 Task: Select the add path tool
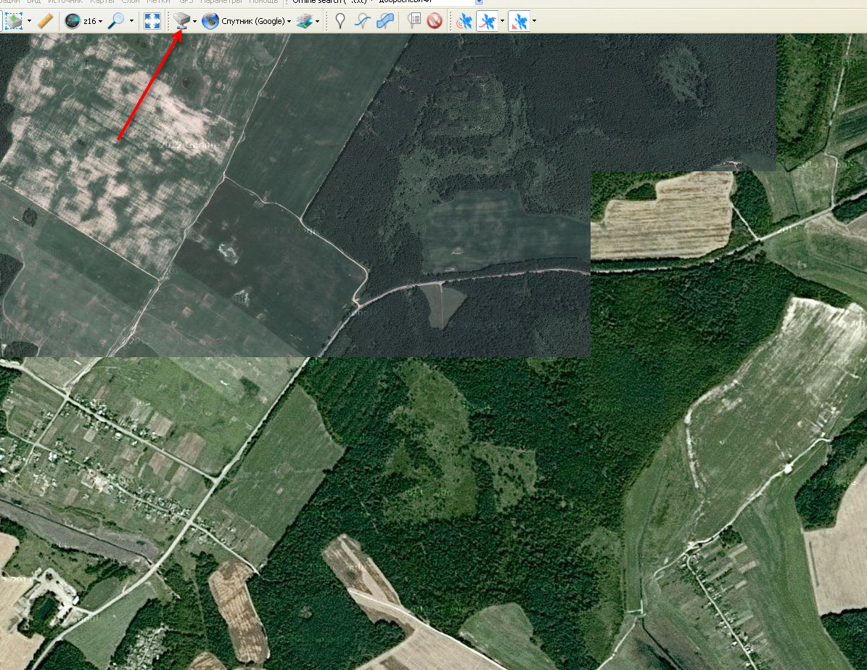pyautogui.click(x=362, y=21)
